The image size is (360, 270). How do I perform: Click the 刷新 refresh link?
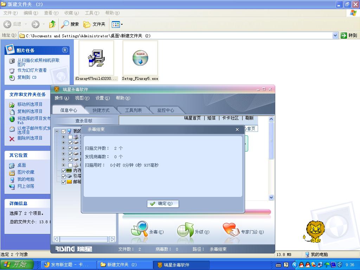(x=249, y=118)
